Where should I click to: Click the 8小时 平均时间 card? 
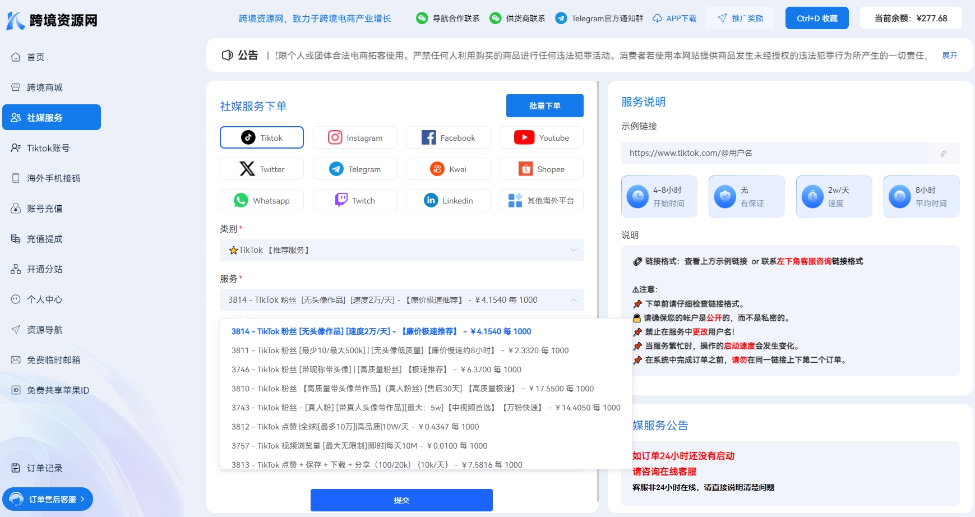(922, 196)
